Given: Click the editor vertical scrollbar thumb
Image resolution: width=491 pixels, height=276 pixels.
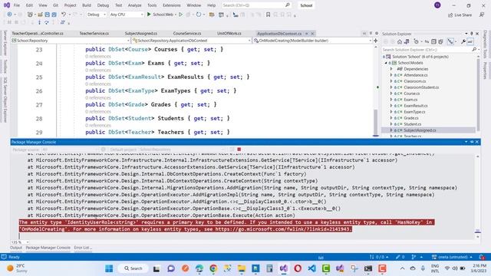Looking at the screenshot, I should coord(376,122).
